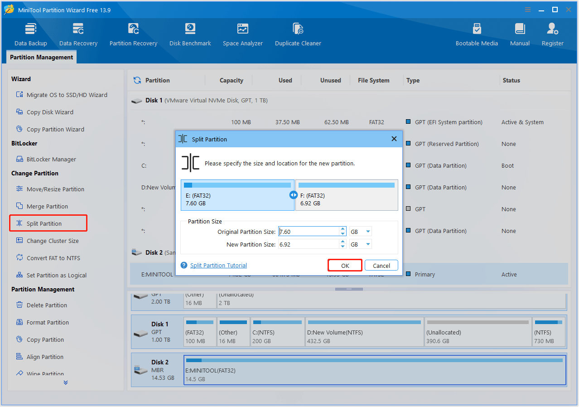Increase New Partition Size with up arrow
The image size is (579, 407).
[x=343, y=242]
